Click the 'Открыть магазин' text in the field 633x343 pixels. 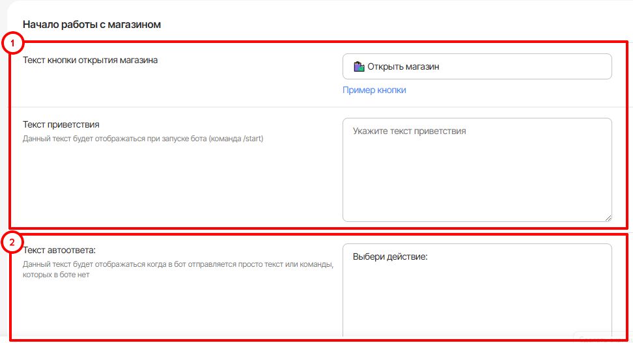click(403, 66)
